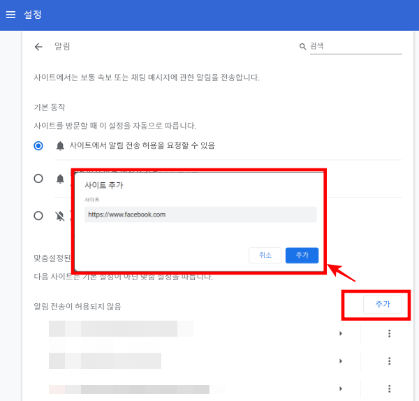The width and height of the screenshot is (419, 401).
Task: Open the hamburger main menu
Action: (10, 15)
